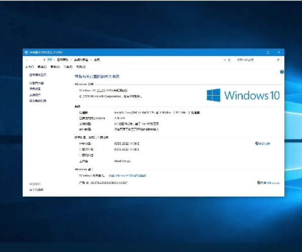This screenshot has height=252, width=302.
Task: Open System protection from the left sidebar
Action: [35, 95]
